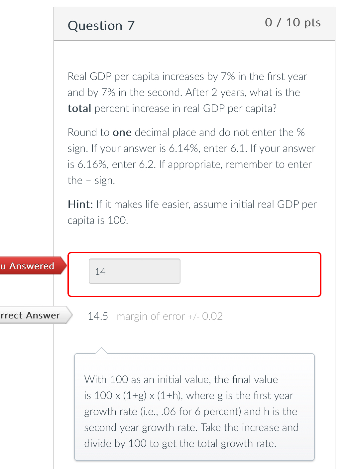Click the "0 / 10 pts" score label

293,23
